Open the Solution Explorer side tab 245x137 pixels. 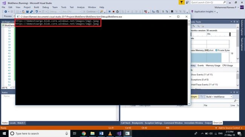coord(242,27)
